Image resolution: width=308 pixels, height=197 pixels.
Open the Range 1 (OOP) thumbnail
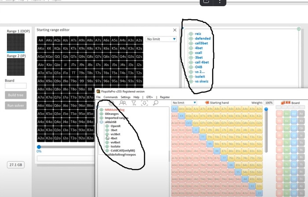pos(16,42)
